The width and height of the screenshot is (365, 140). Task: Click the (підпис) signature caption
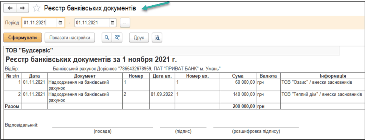click(x=183, y=131)
